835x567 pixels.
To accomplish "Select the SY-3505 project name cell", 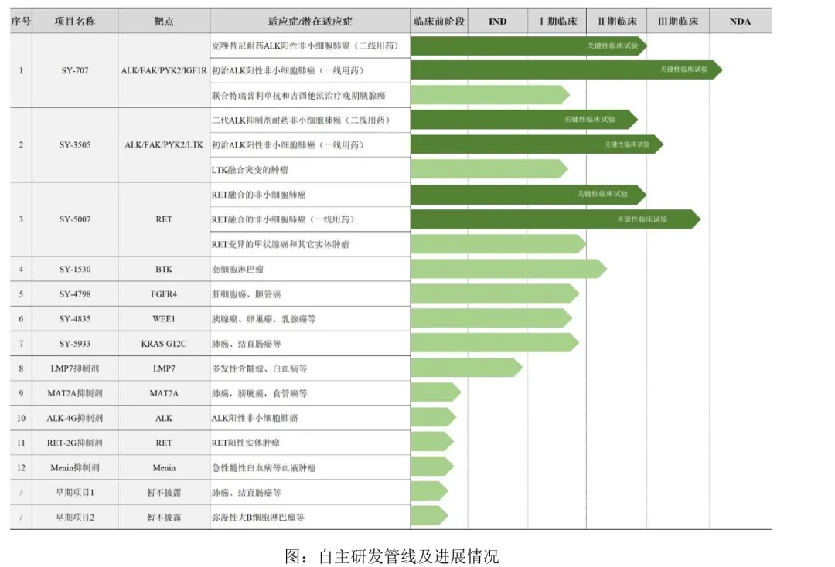I will tap(75, 145).
